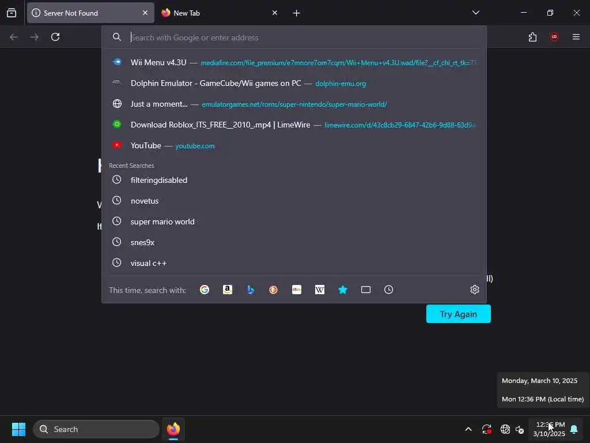Search this time with Google
The width and height of the screenshot is (590, 443).
click(205, 290)
